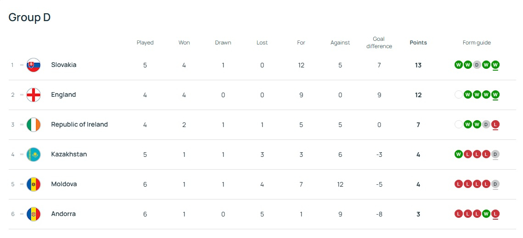The image size is (523, 238).
Task: Click the England flag icon
Action: pos(34,95)
